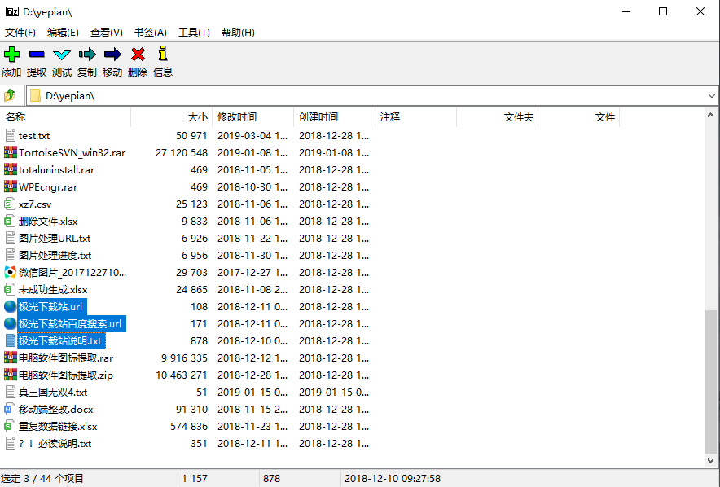
Task: Click the 添加 (Add) toolbar icon
Action: tap(11, 55)
